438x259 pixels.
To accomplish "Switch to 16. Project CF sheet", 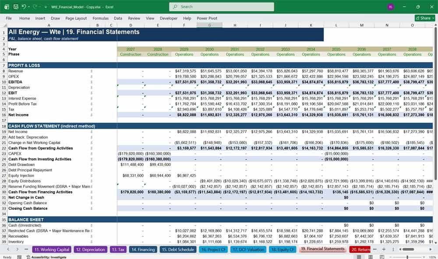I will (213, 249).
